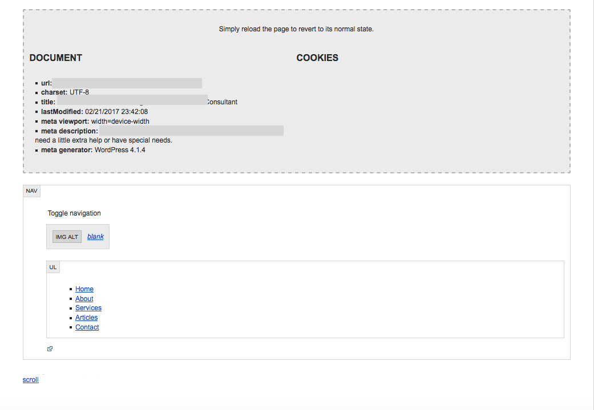The width and height of the screenshot is (594, 410).
Task: Click the NAV tag label
Action: (x=31, y=191)
